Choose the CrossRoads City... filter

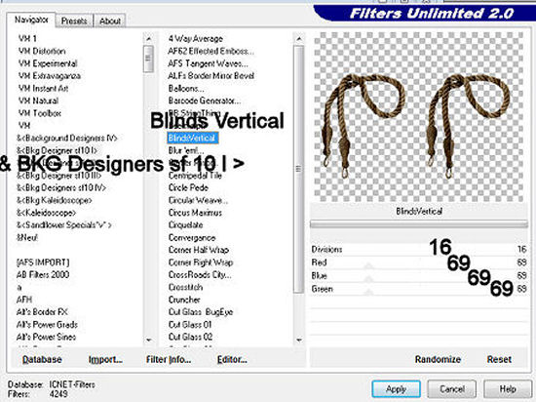click(200, 275)
